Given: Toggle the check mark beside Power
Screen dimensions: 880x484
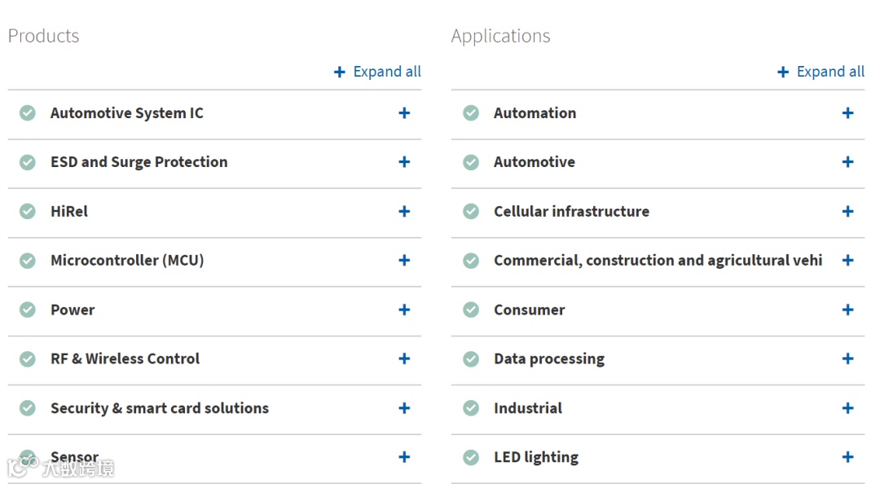Looking at the screenshot, I should tap(28, 310).
